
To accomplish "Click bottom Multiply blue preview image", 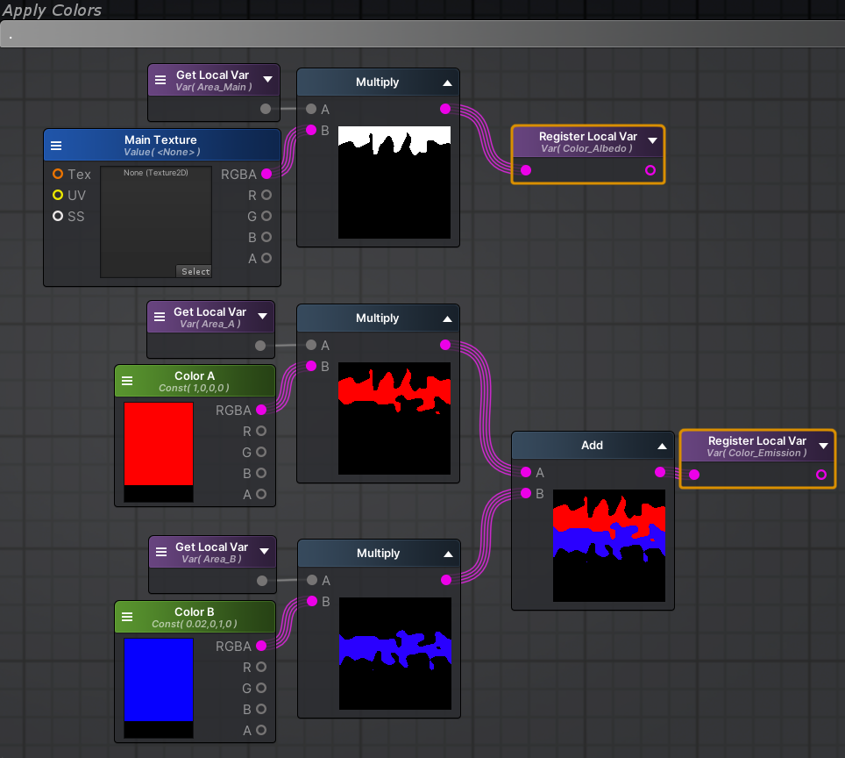I will [x=395, y=654].
